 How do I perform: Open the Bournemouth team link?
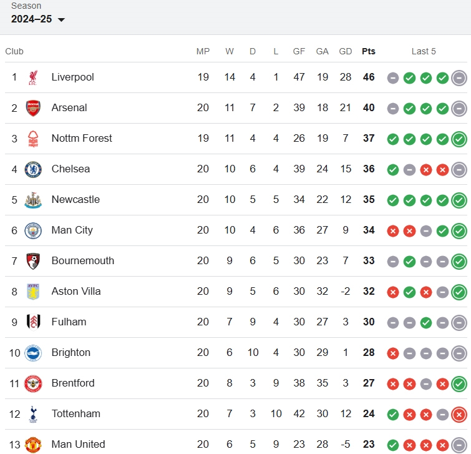[x=83, y=260]
